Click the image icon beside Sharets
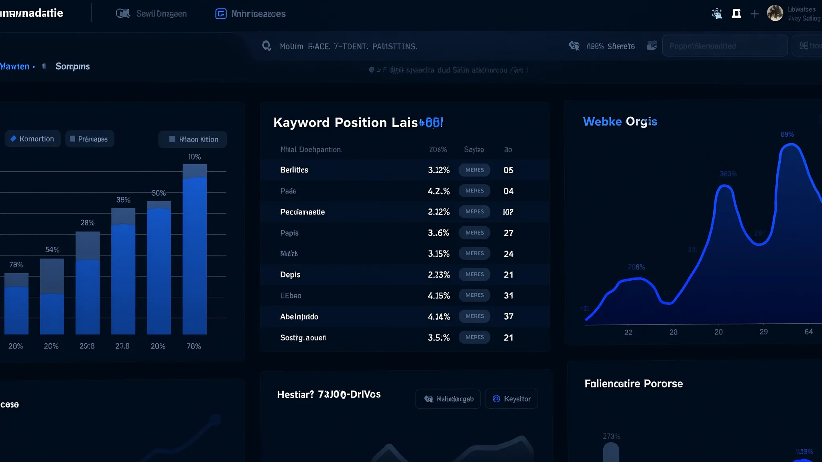822x462 pixels. point(652,45)
